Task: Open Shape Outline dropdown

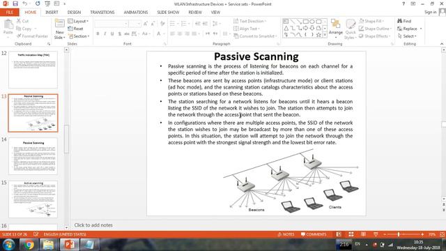Action: click(376, 29)
